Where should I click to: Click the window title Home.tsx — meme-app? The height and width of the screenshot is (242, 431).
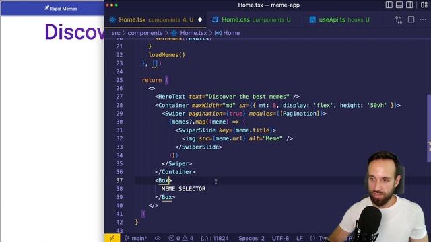pos(269,5)
